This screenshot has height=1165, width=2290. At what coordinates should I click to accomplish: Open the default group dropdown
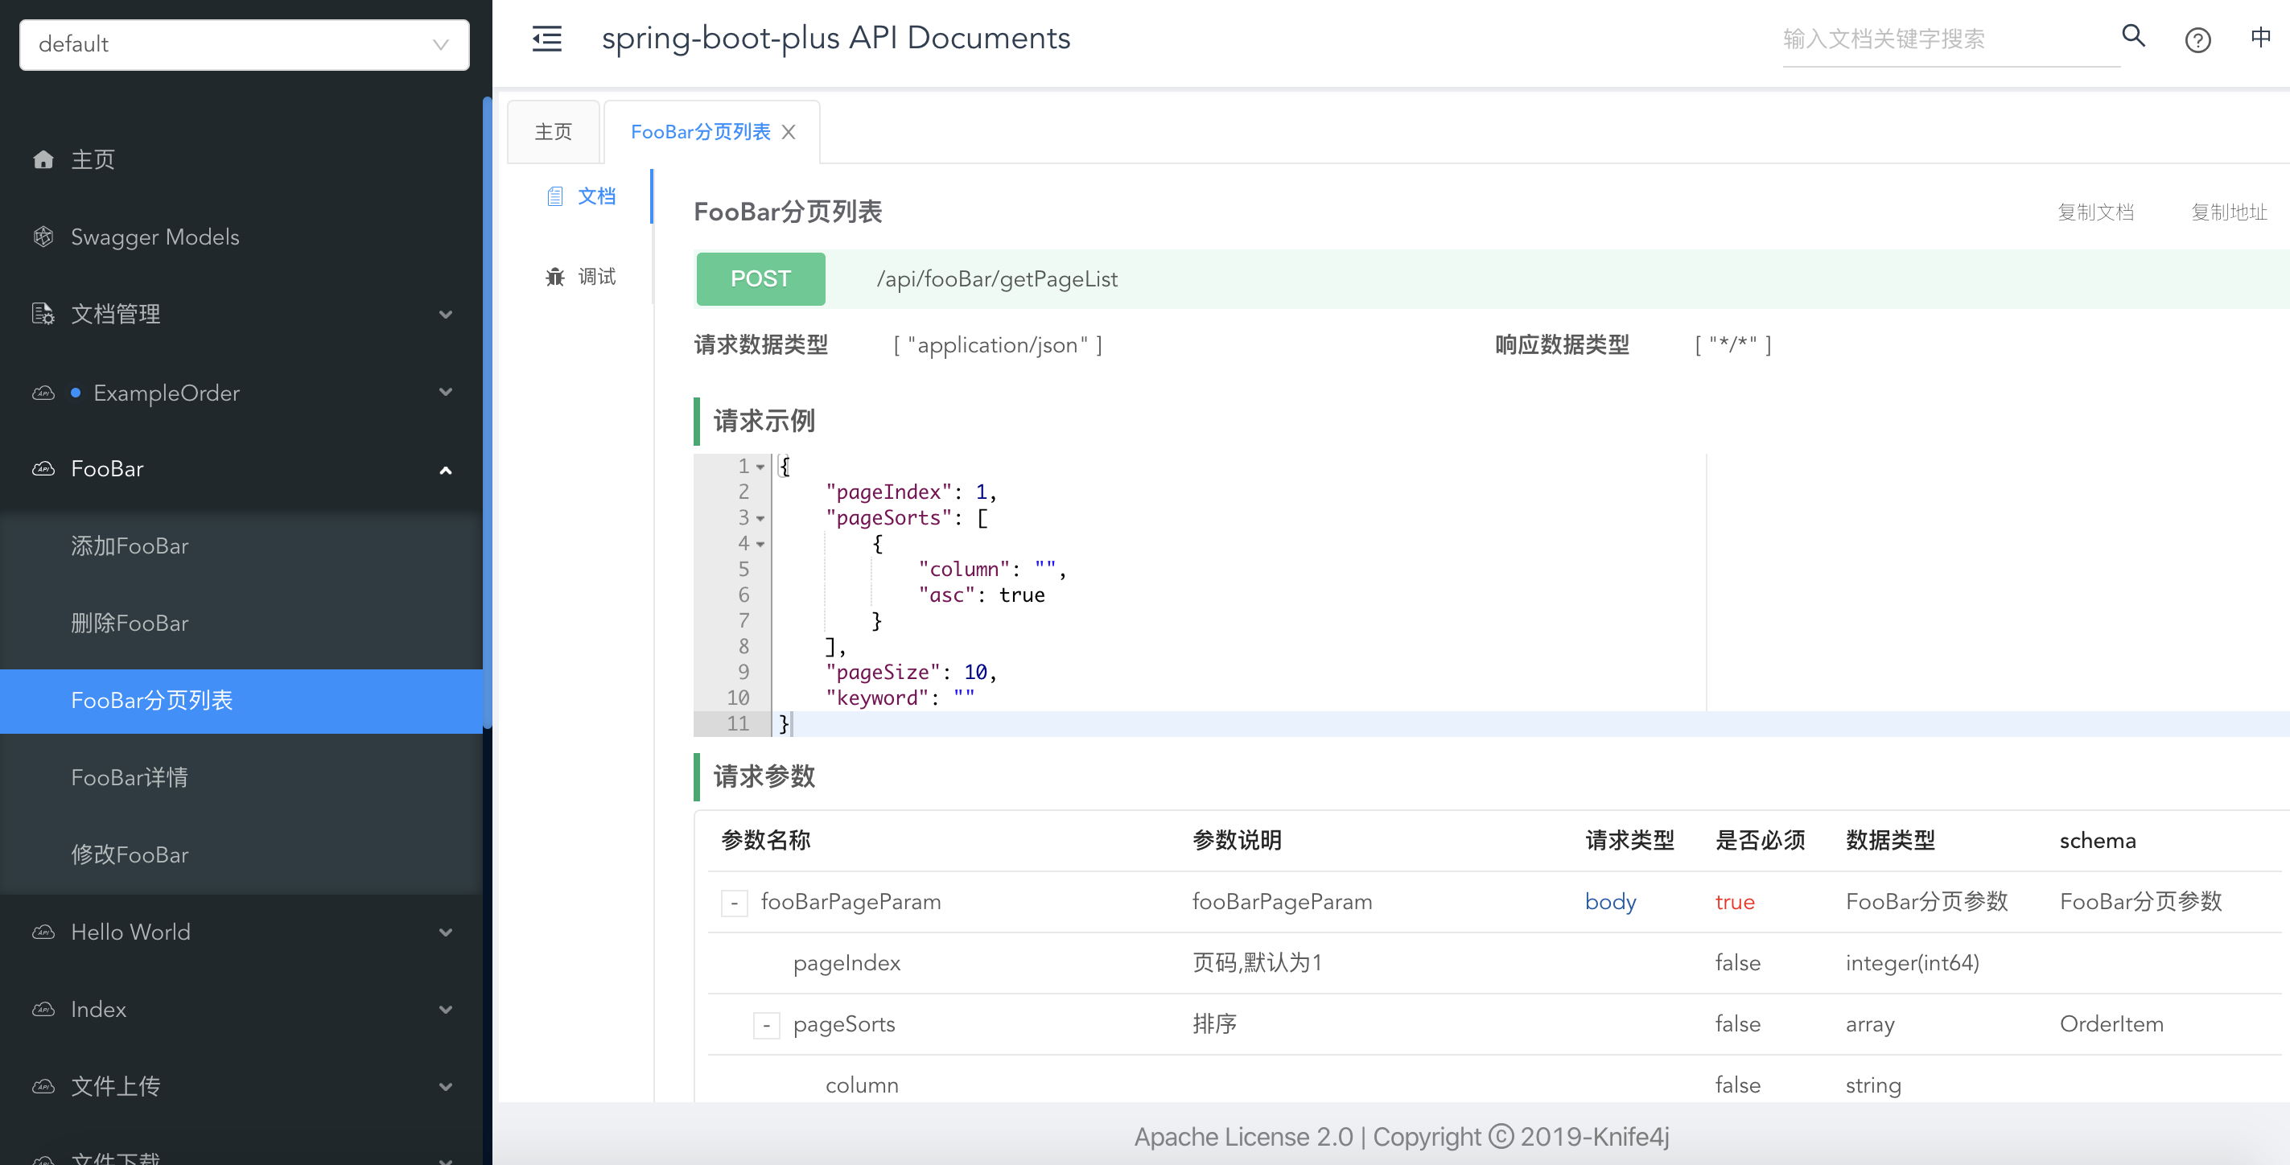[244, 44]
